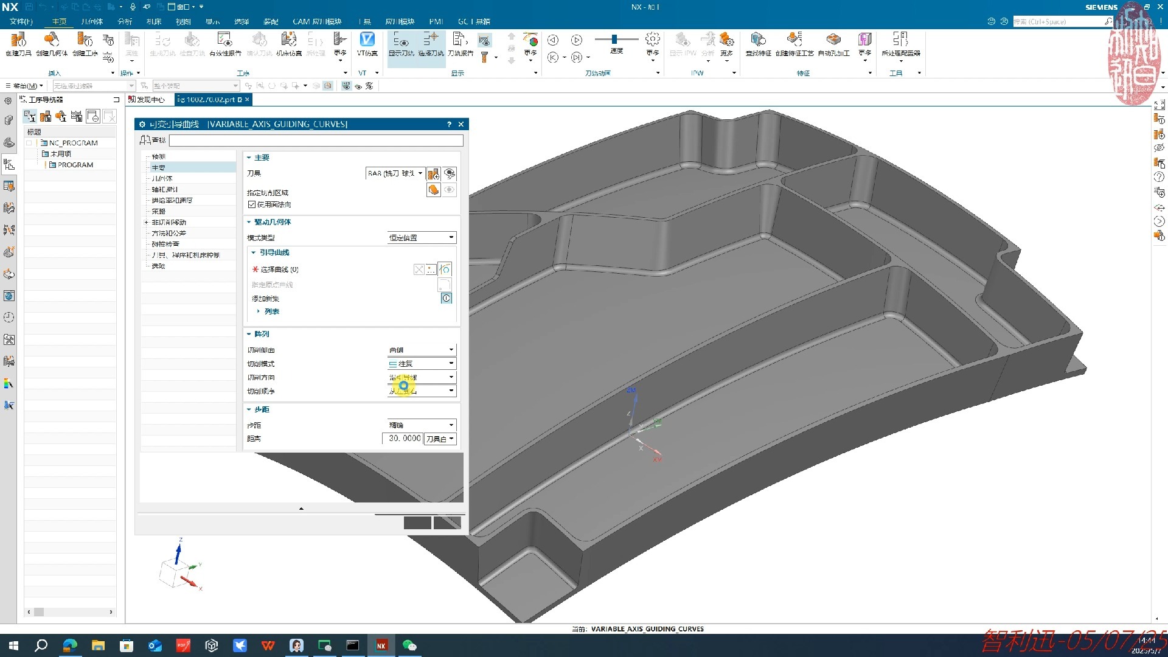The width and height of the screenshot is (1168, 657).
Task: Click the guide curve selection icon
Action: tap(445, 269)
